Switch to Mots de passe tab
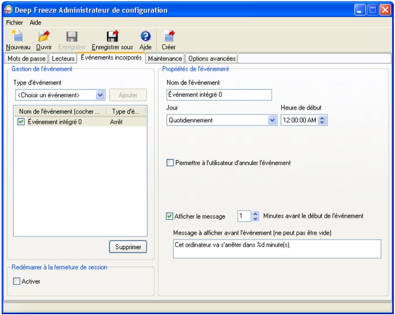The height and width of the screenshot is (315, 395). pos(27,59)
